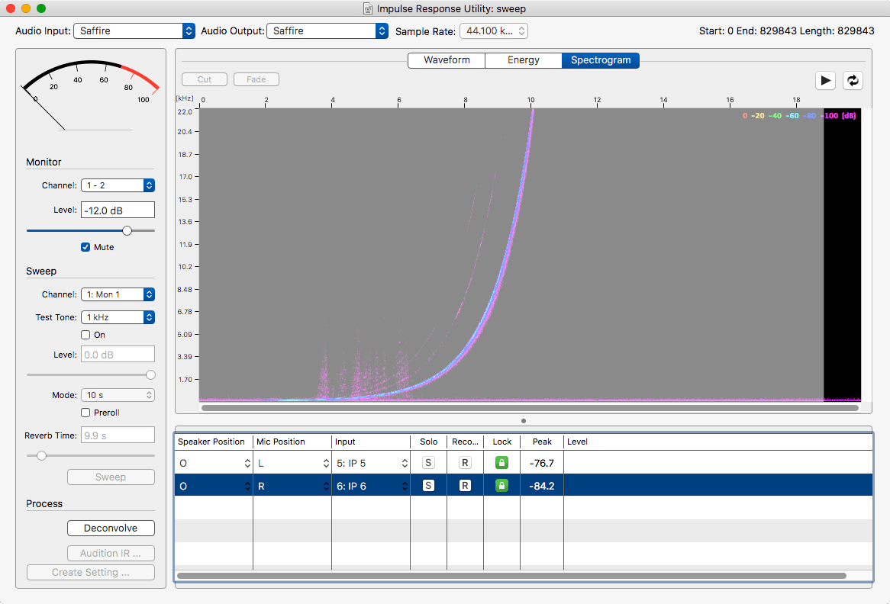Solo the IP 5 input row
This screenshot has height=604, width=890.
(x=428, y=462)
